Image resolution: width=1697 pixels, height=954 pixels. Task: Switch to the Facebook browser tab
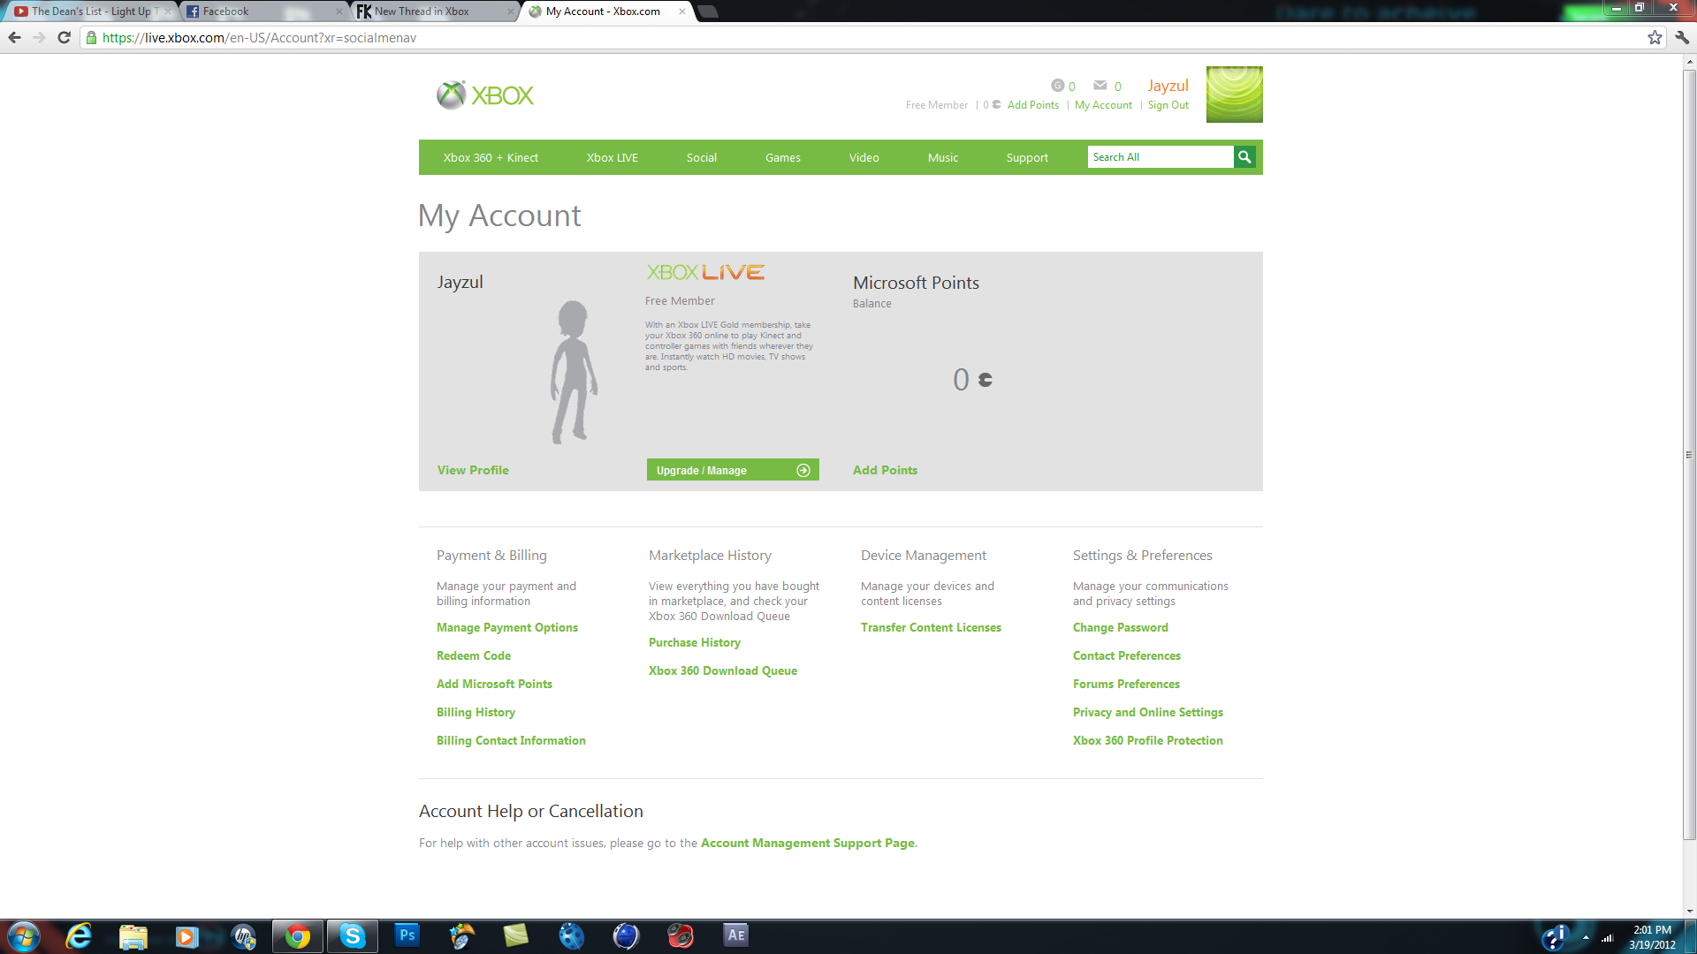[256, 11]
